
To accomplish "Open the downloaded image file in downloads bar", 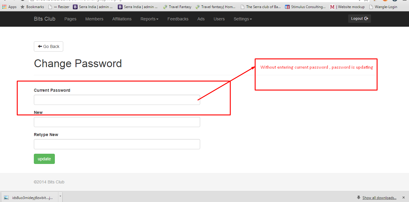I will (x=29, y=198).
